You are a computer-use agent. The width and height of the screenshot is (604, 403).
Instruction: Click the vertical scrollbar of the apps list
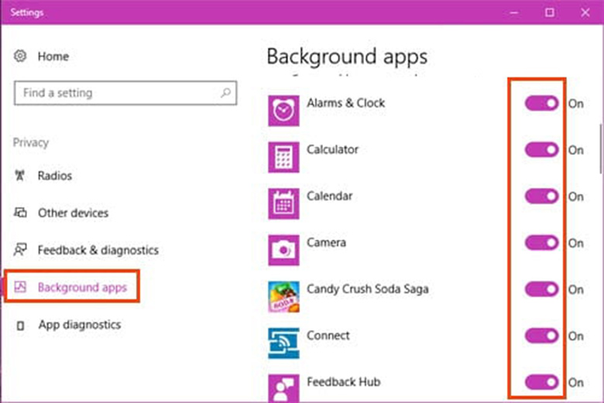600,147
